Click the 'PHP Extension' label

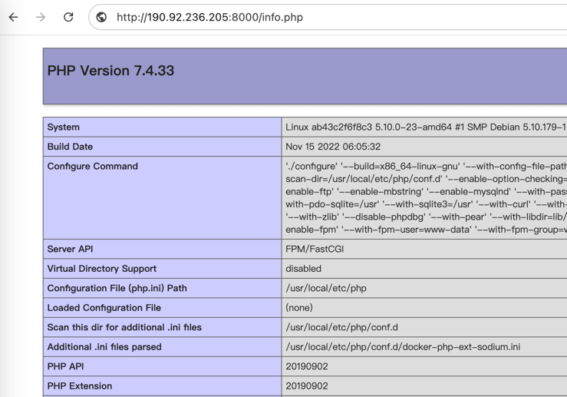[x=80, y=385]
